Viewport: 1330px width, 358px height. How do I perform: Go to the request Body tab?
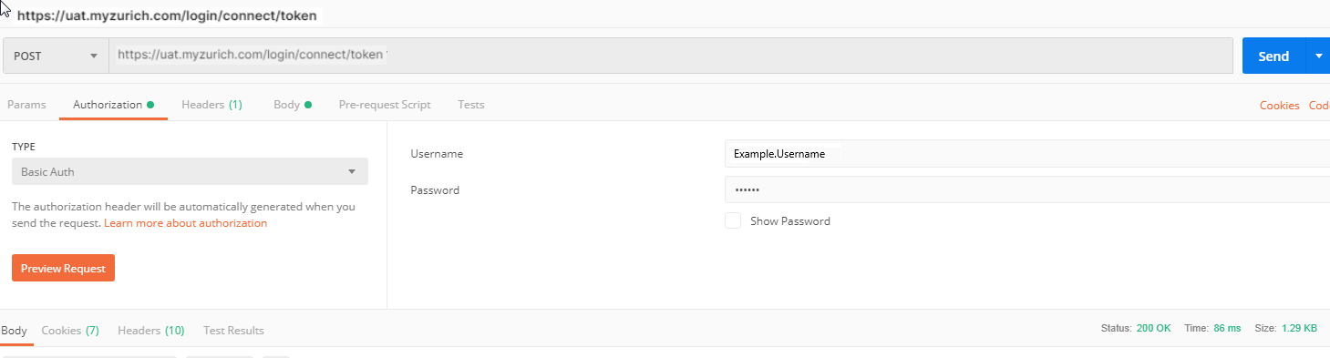(x=293, y=105)
